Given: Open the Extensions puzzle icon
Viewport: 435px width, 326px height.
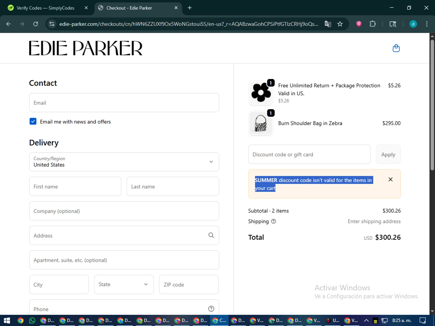Looking at the screenshot, I should pyautogui.click(x=373, y=24).
